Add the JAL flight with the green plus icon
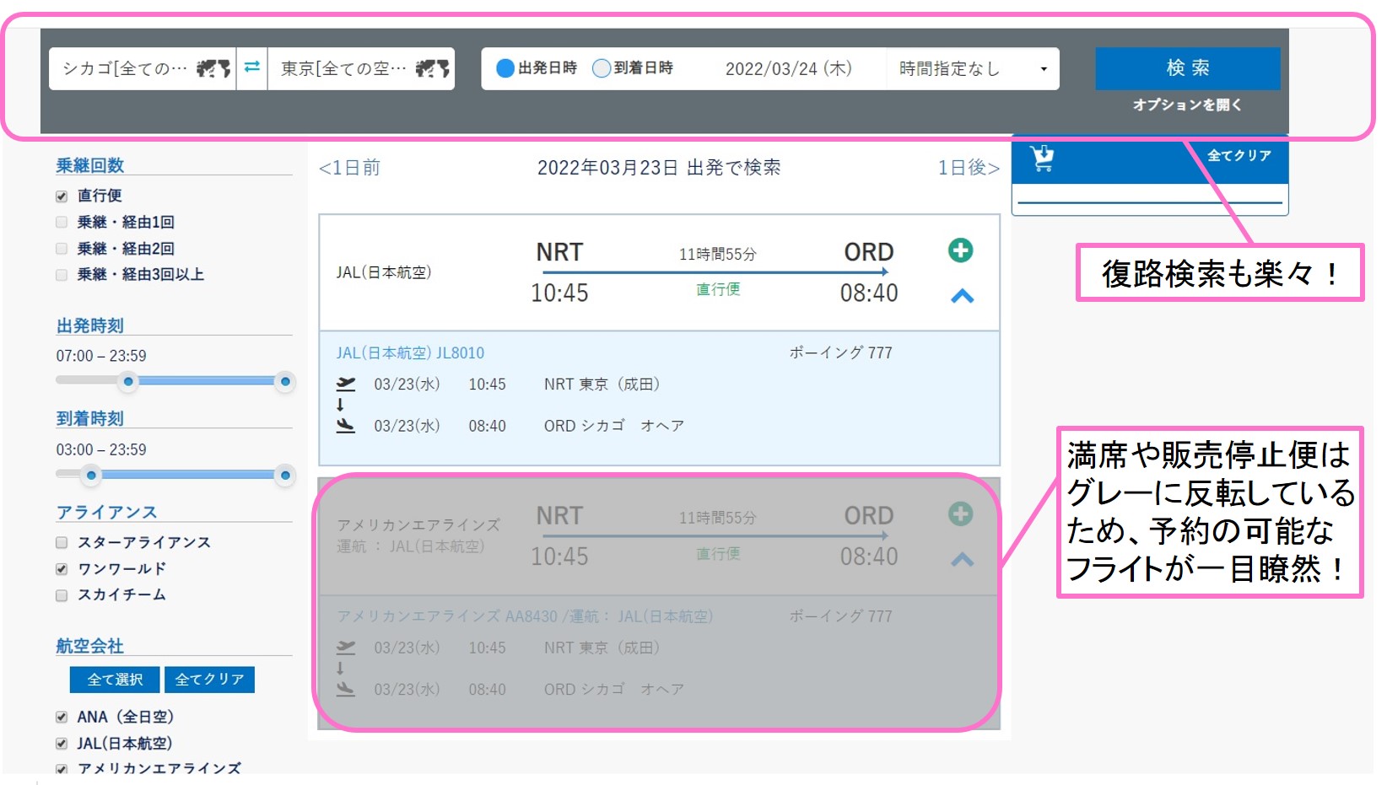 (x=960, y=250)
